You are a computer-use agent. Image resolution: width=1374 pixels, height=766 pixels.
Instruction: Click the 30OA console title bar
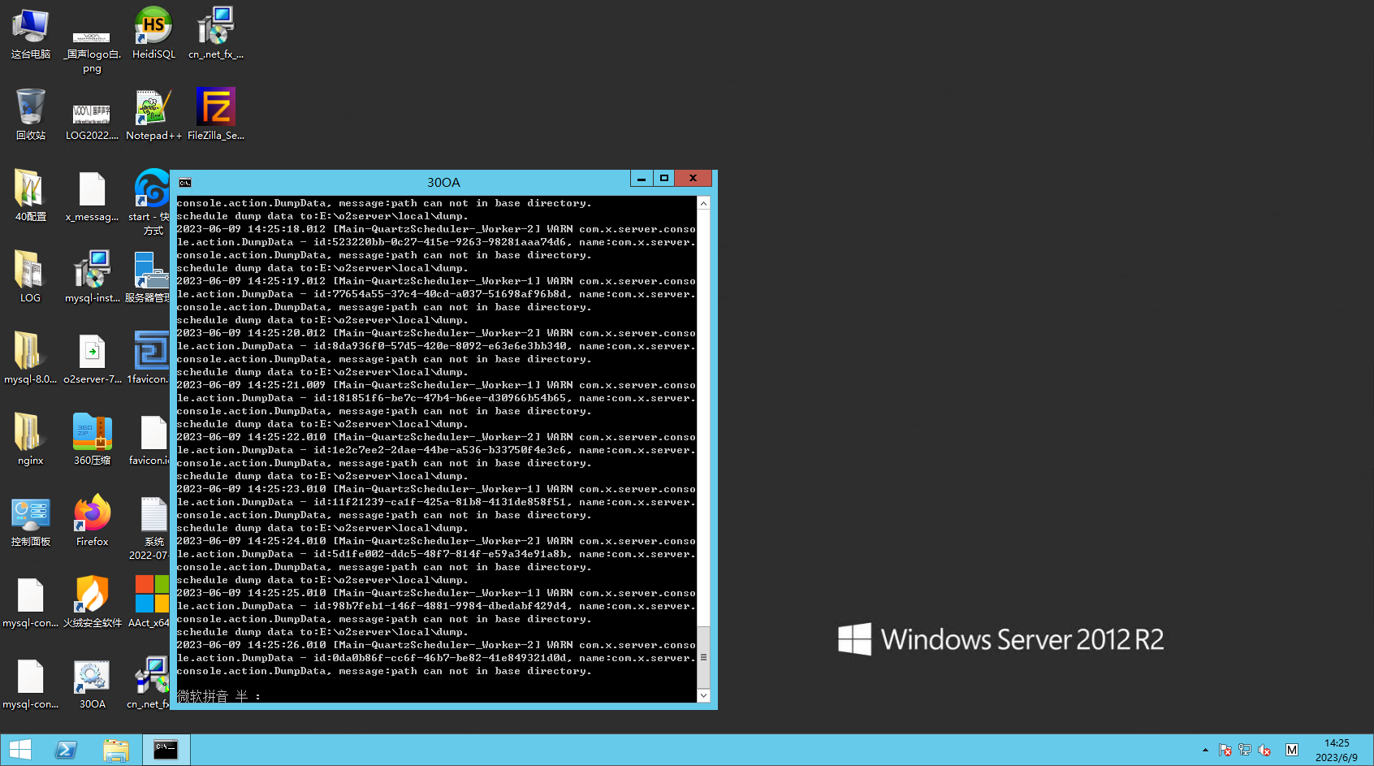[443, 183]
